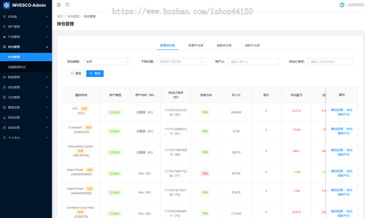Click the 股票 tag next to 3i Infotech
Image resolution: width=365 pixels, height=218 pixels.
[x=89, y=127]
